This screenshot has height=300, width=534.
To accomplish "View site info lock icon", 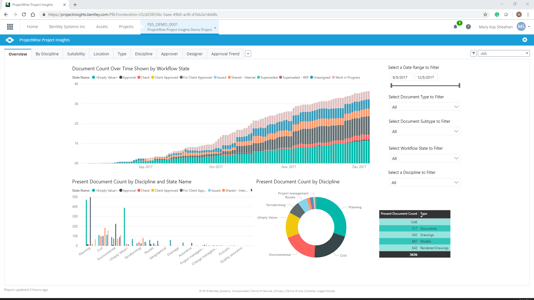I will [44, 14].
